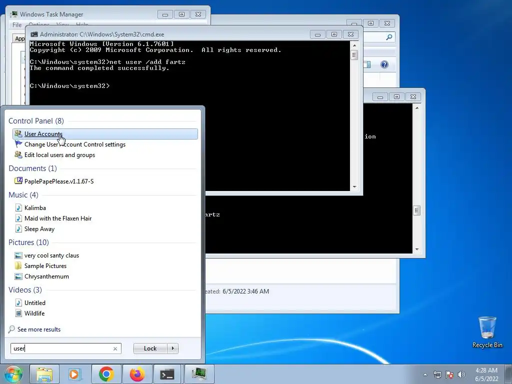
Task: Open Firefox from the taskbar
Action: click(137, 374)
